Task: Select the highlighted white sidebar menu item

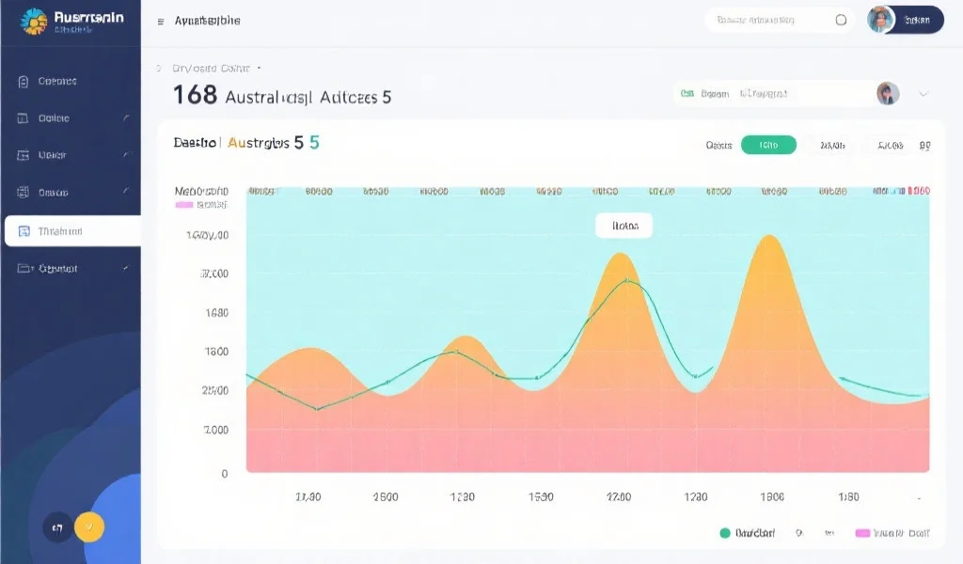Action: (x=72, y=230)
